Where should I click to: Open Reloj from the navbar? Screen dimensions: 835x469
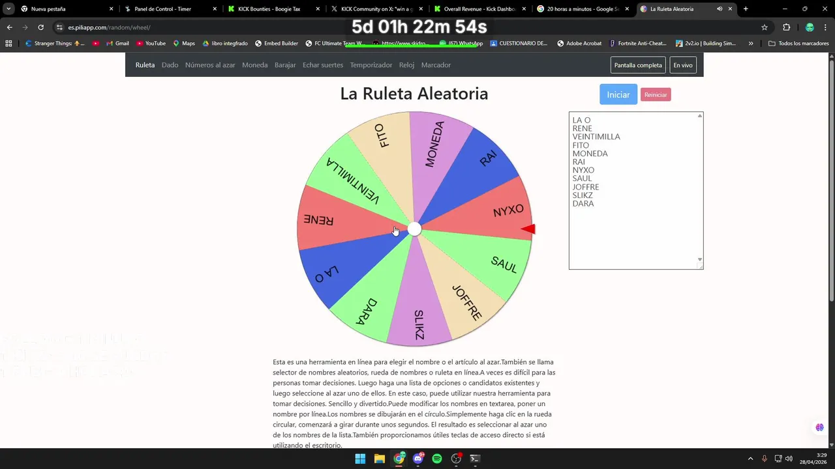coord(406,65)
